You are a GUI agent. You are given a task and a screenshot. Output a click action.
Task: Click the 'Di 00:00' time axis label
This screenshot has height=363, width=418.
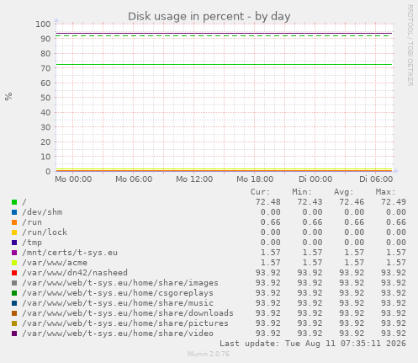315,179
